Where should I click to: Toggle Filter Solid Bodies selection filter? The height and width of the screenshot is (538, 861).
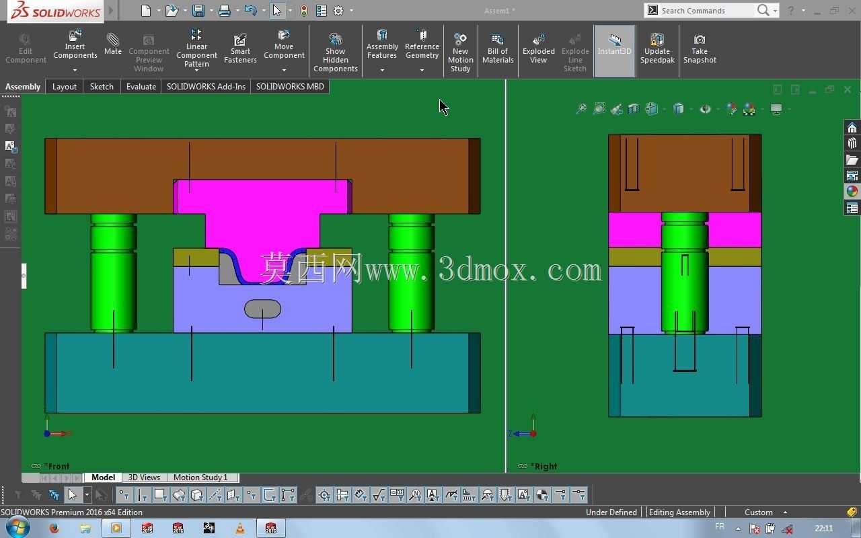pyautogui.click(x=197, y=495)
